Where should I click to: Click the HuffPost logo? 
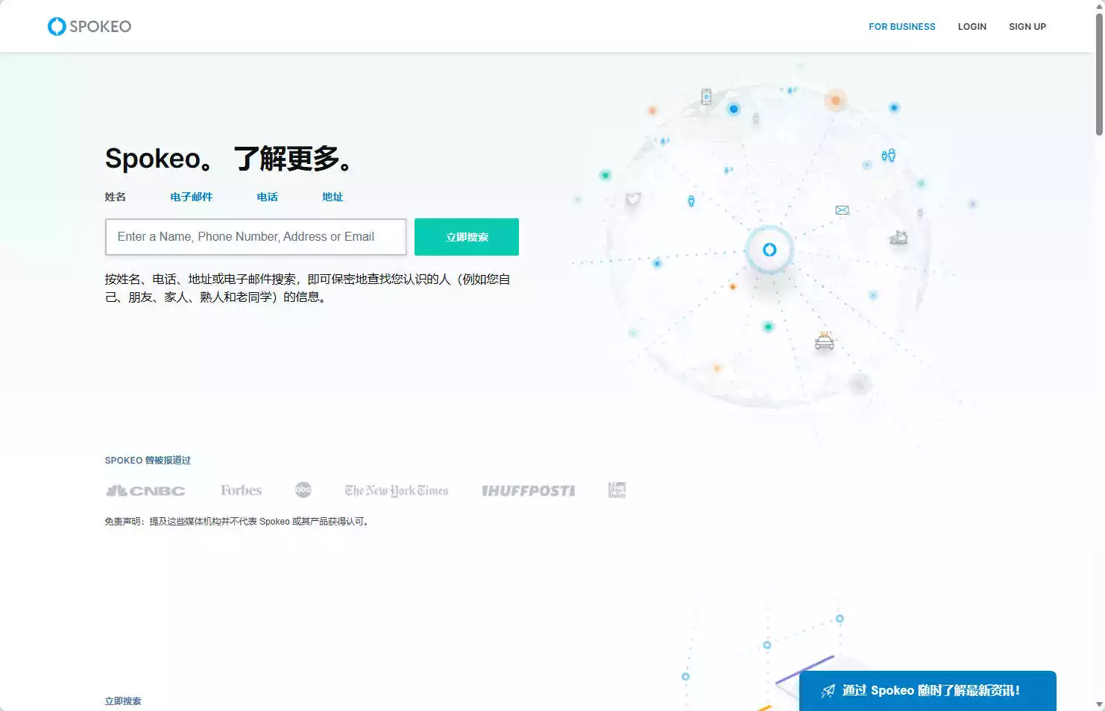(529, 490)
